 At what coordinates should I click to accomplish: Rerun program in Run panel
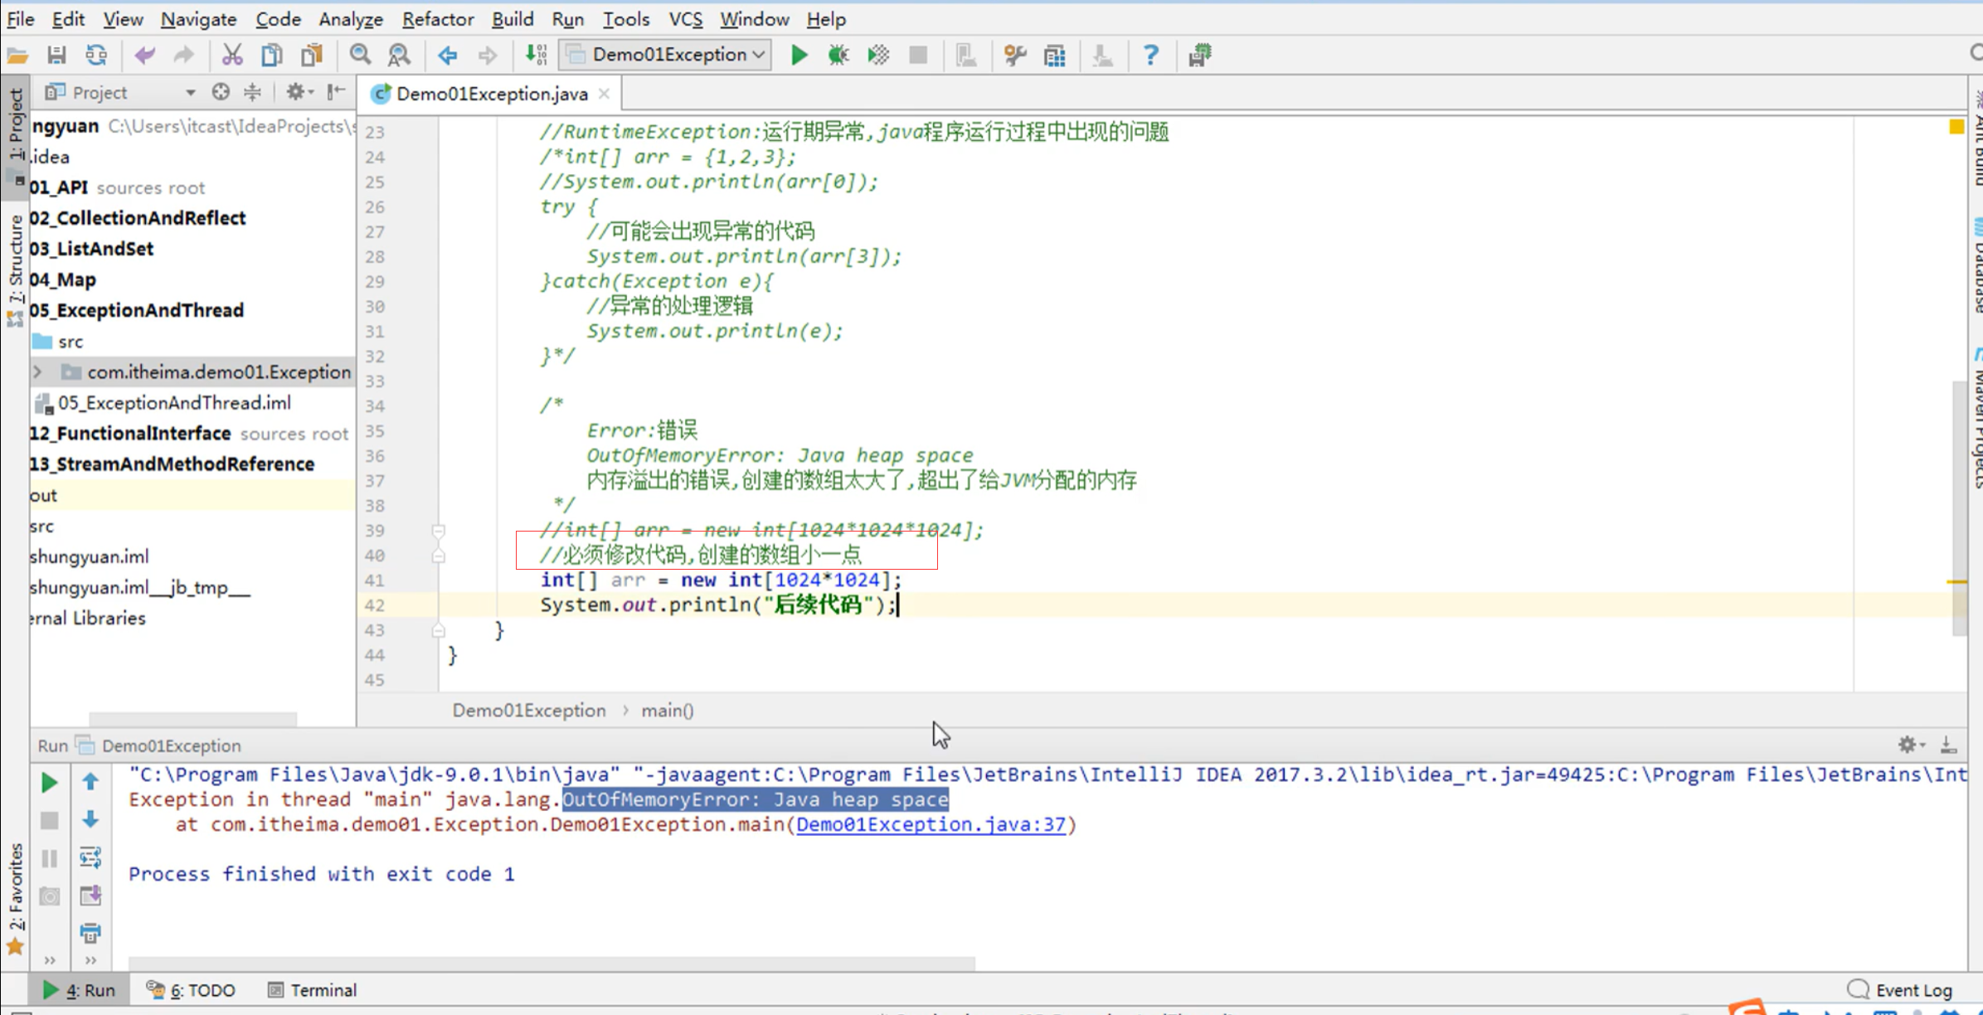[49, 782]
